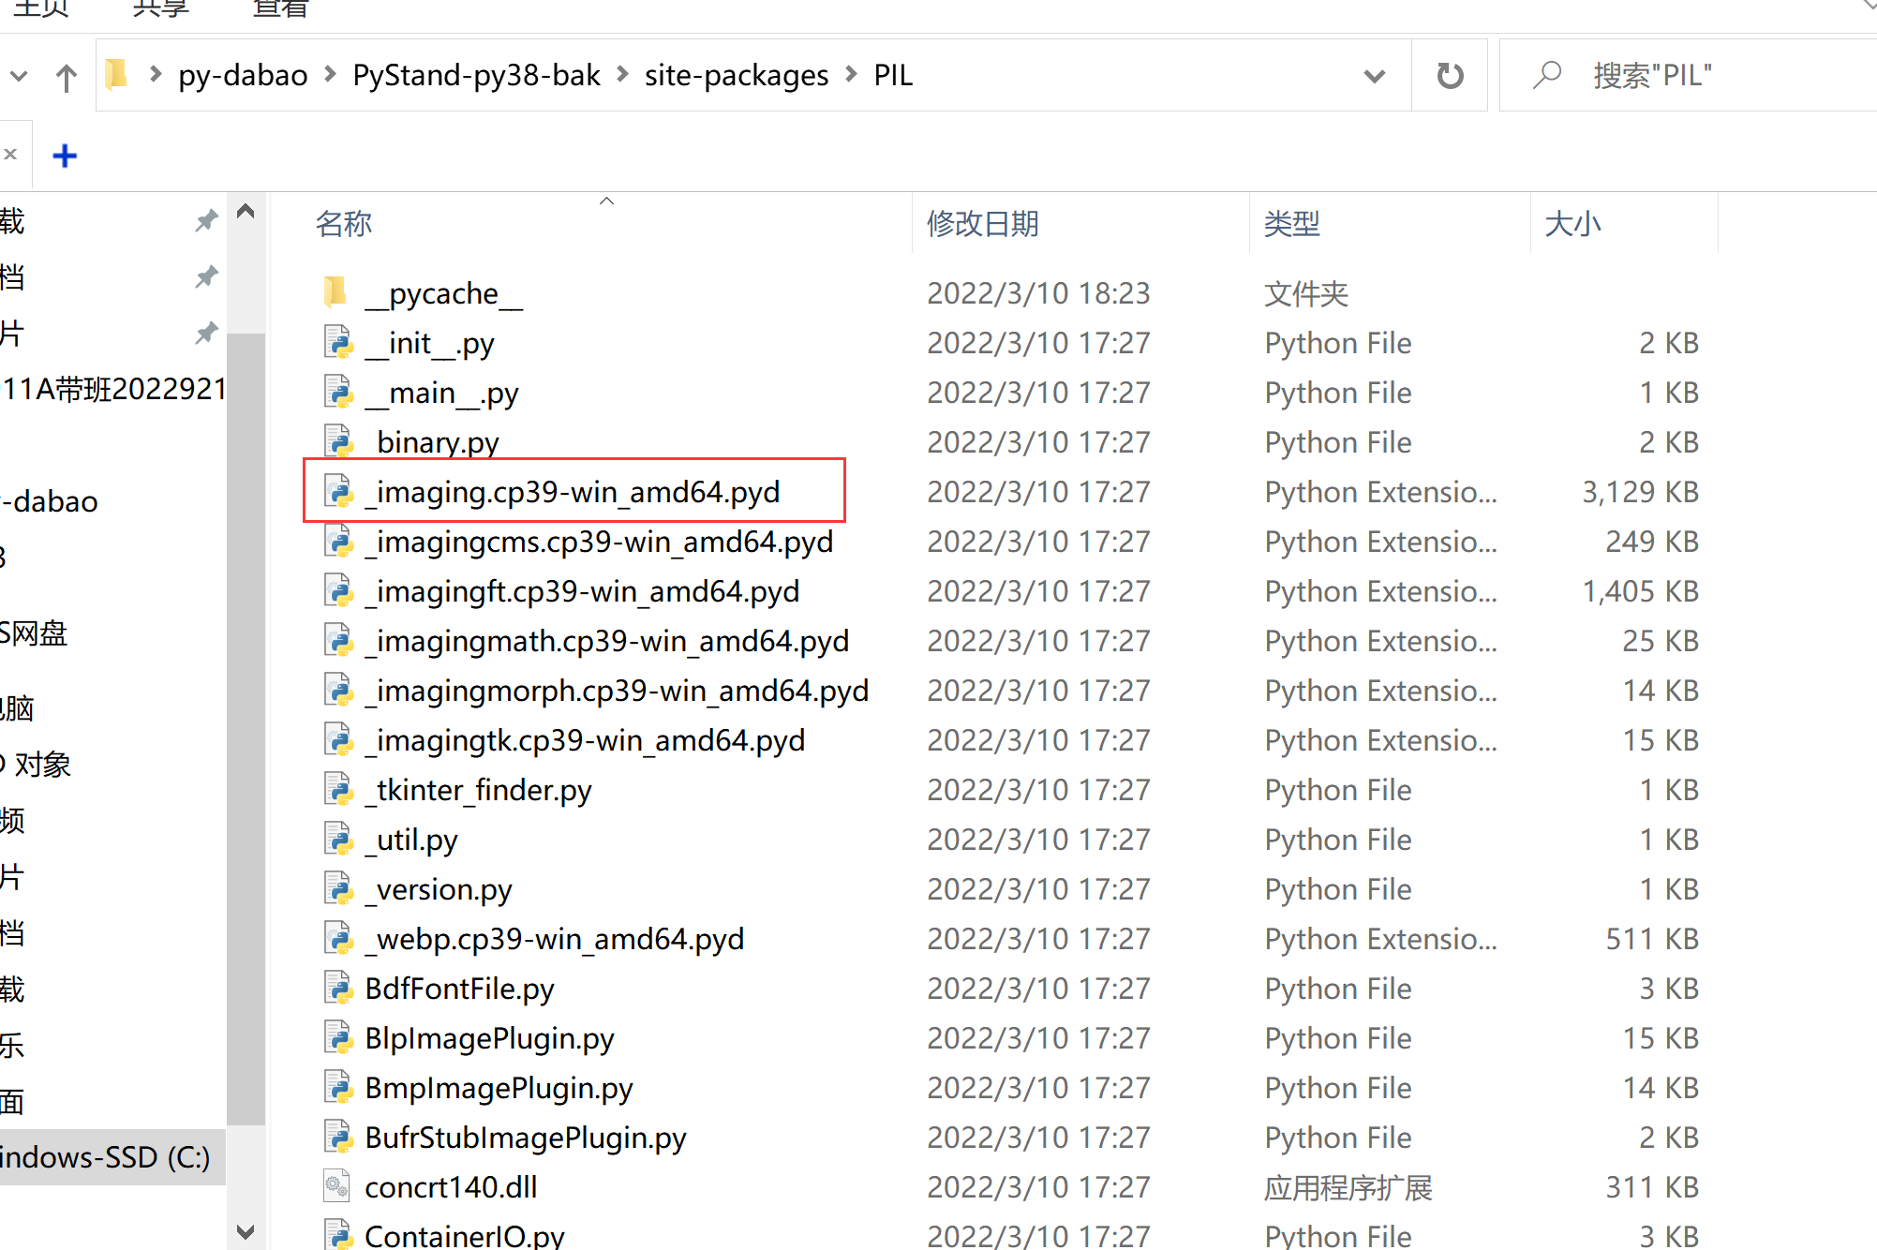Unpin the third pinned sidebar item
This screenshot has width=1877, height=1250.
[206, 334]
